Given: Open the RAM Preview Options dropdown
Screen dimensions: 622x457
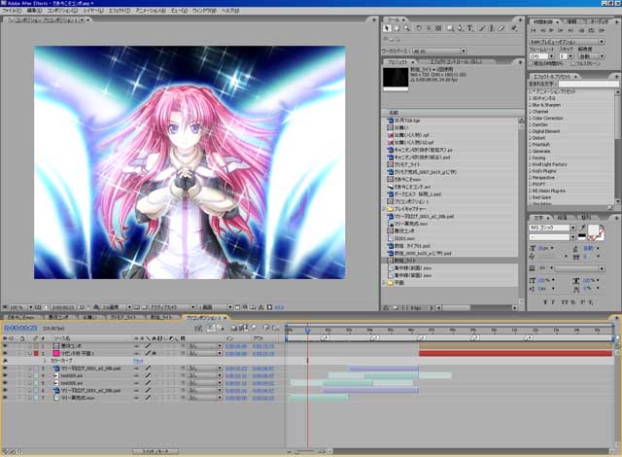Looking at the screenshot, I should tap(567, 41).
